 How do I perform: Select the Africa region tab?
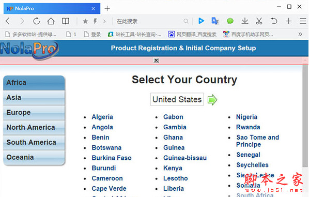pos(34,83)
